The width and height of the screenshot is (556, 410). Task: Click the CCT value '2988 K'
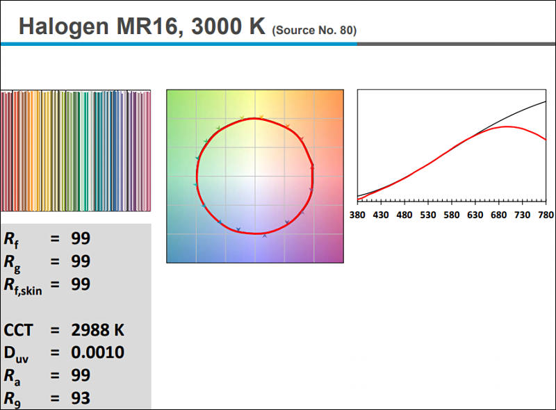97,330
